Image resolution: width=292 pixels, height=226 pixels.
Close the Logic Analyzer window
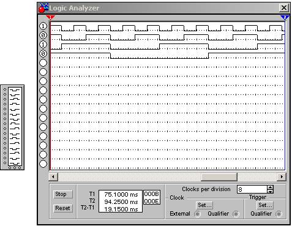coord(284,8)
